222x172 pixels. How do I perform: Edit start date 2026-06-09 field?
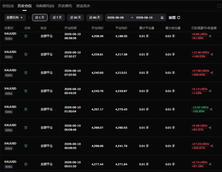[x=116, y=18]
